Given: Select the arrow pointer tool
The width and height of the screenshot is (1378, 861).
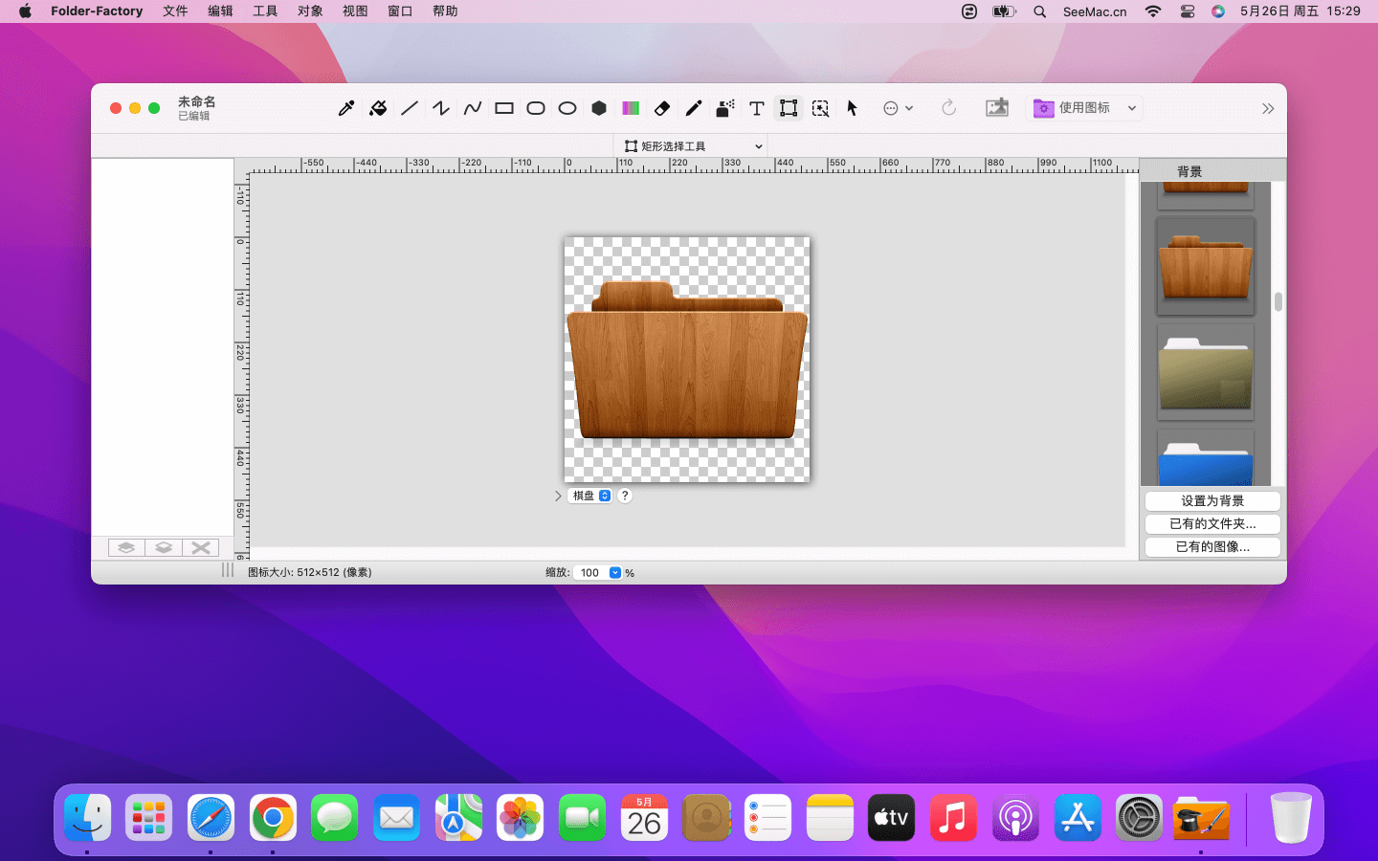Looking at the screenshot, I should coord(852,108).
